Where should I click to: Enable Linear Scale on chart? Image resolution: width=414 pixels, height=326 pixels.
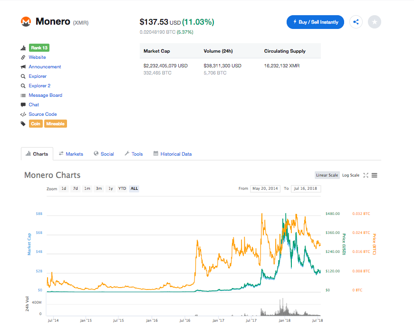[x=327, y=175]
